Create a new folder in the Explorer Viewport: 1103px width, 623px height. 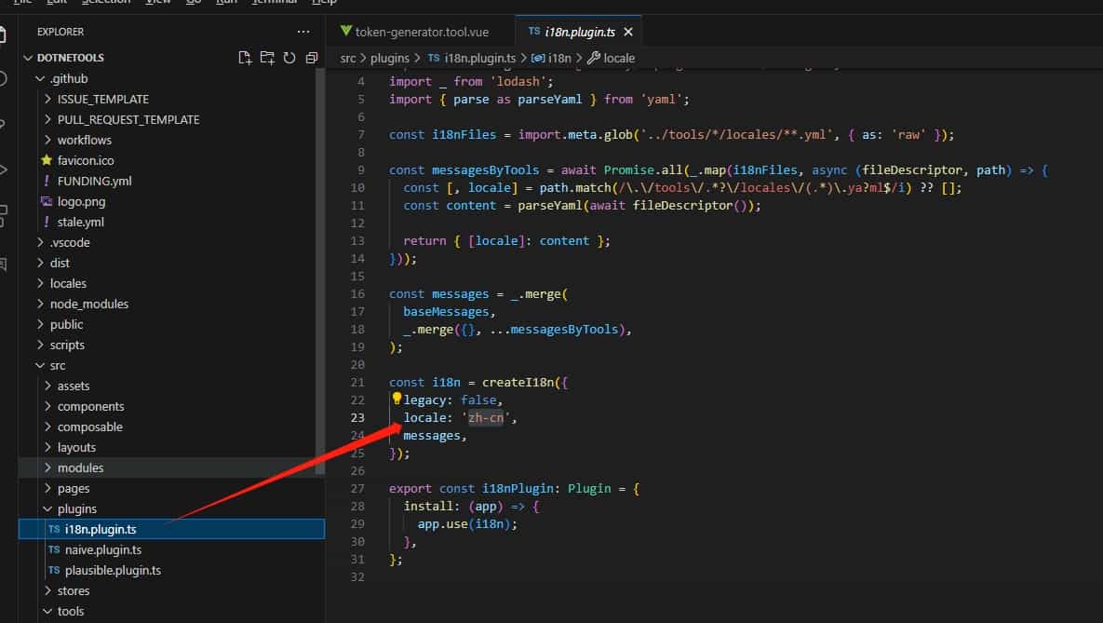267,57
